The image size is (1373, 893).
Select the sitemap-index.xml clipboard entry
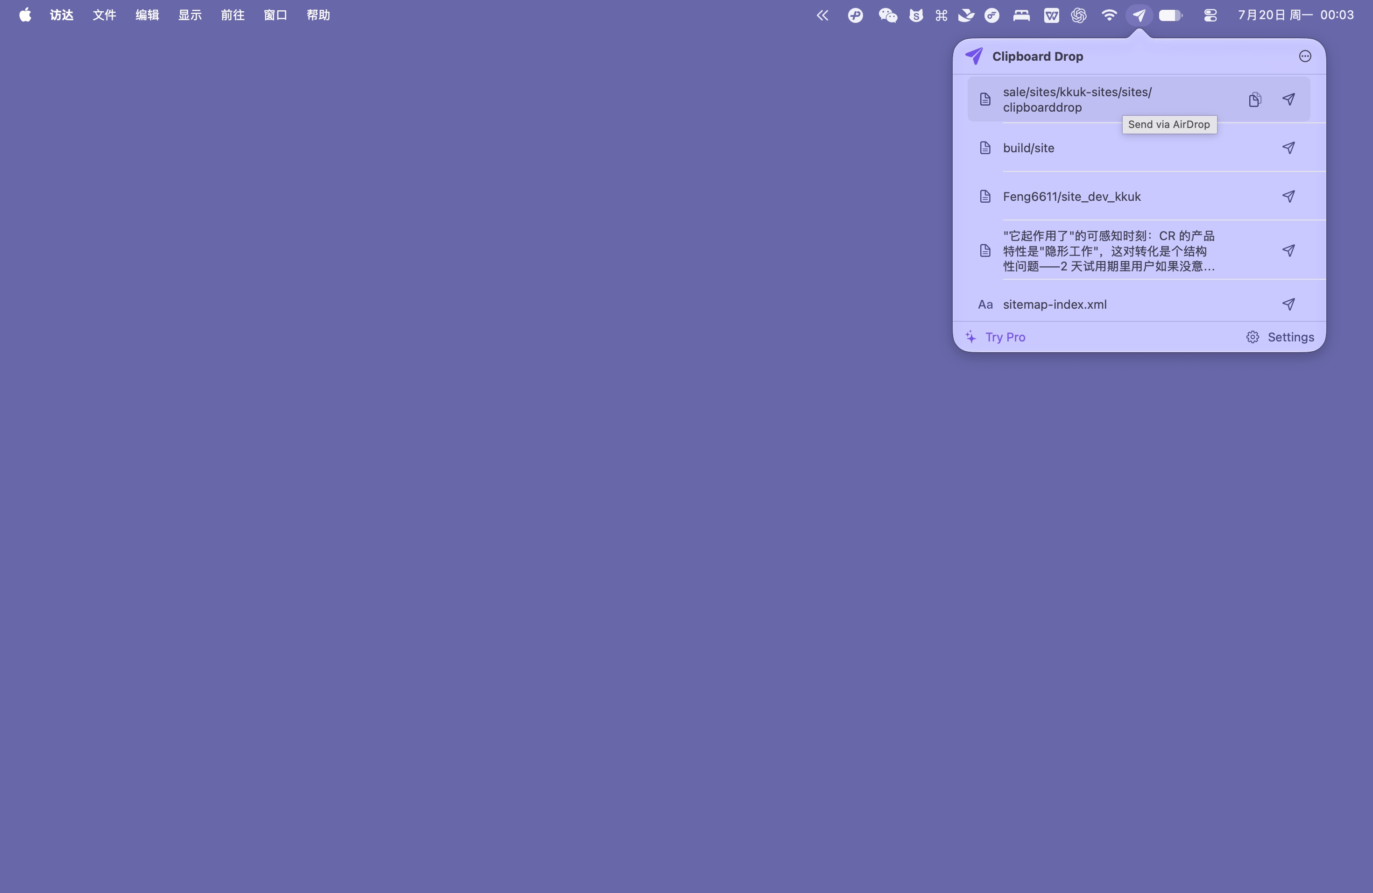pos(1139,304)
